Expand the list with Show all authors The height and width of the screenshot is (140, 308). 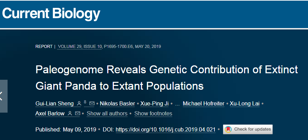(x=107, y=114)
